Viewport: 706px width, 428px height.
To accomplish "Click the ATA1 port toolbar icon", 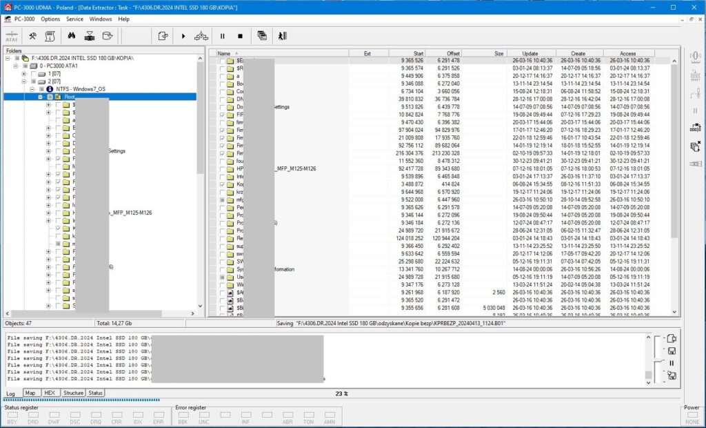I will point(12,36).
